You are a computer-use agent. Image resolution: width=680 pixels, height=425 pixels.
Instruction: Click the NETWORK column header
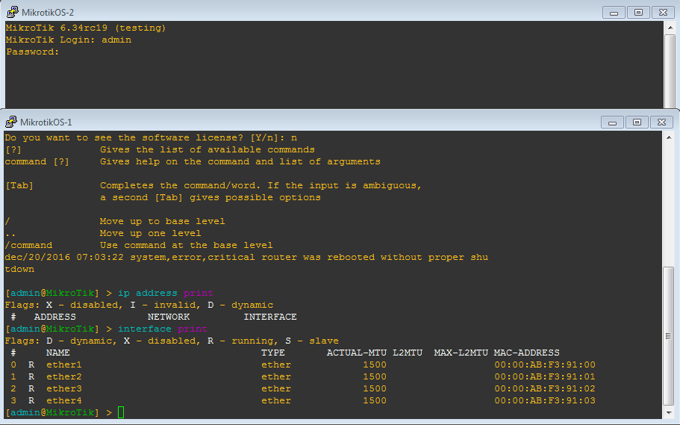pos(169,317)
